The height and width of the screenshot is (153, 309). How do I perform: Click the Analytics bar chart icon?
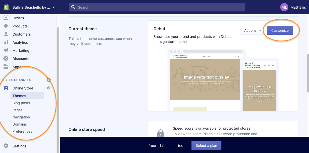pyautogui.click(x=6, y=42)
